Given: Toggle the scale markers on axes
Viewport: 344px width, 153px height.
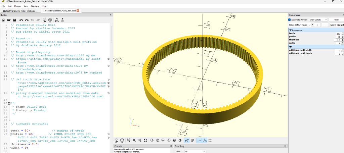Looking at the screenshot, I should [x=205, y=140].
